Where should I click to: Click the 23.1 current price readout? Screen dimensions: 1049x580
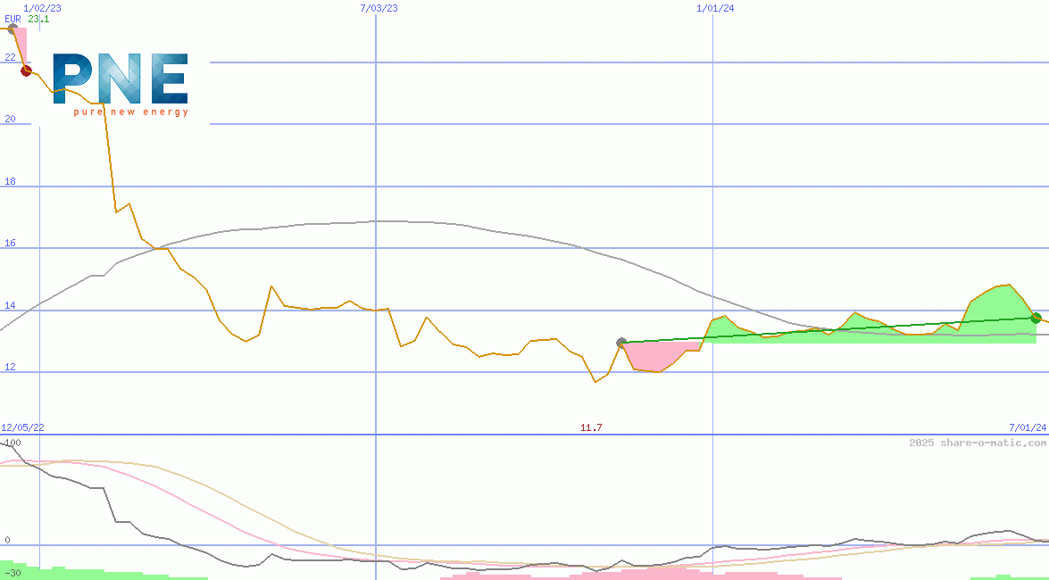click(40, 20)
